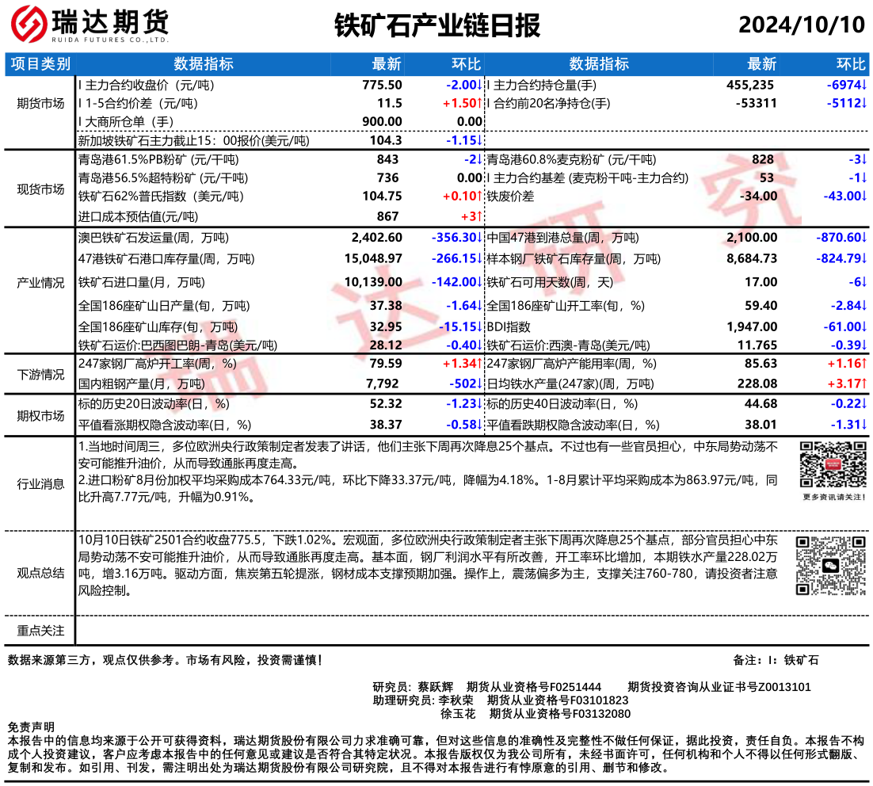Pick the 期权市场 section label
Viewport: 873px width, 786px height.
coord(41,415)
